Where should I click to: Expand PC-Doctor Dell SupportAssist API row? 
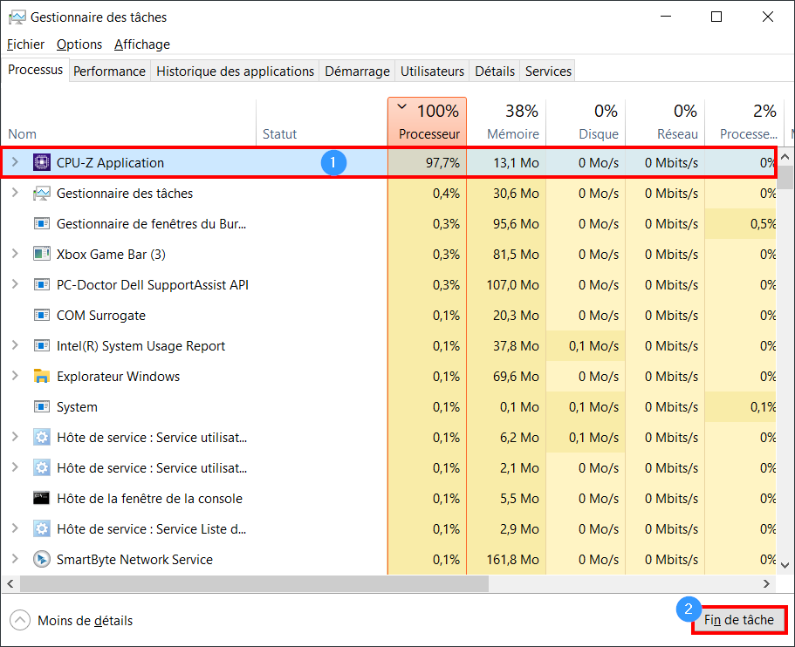coord(15,284)
